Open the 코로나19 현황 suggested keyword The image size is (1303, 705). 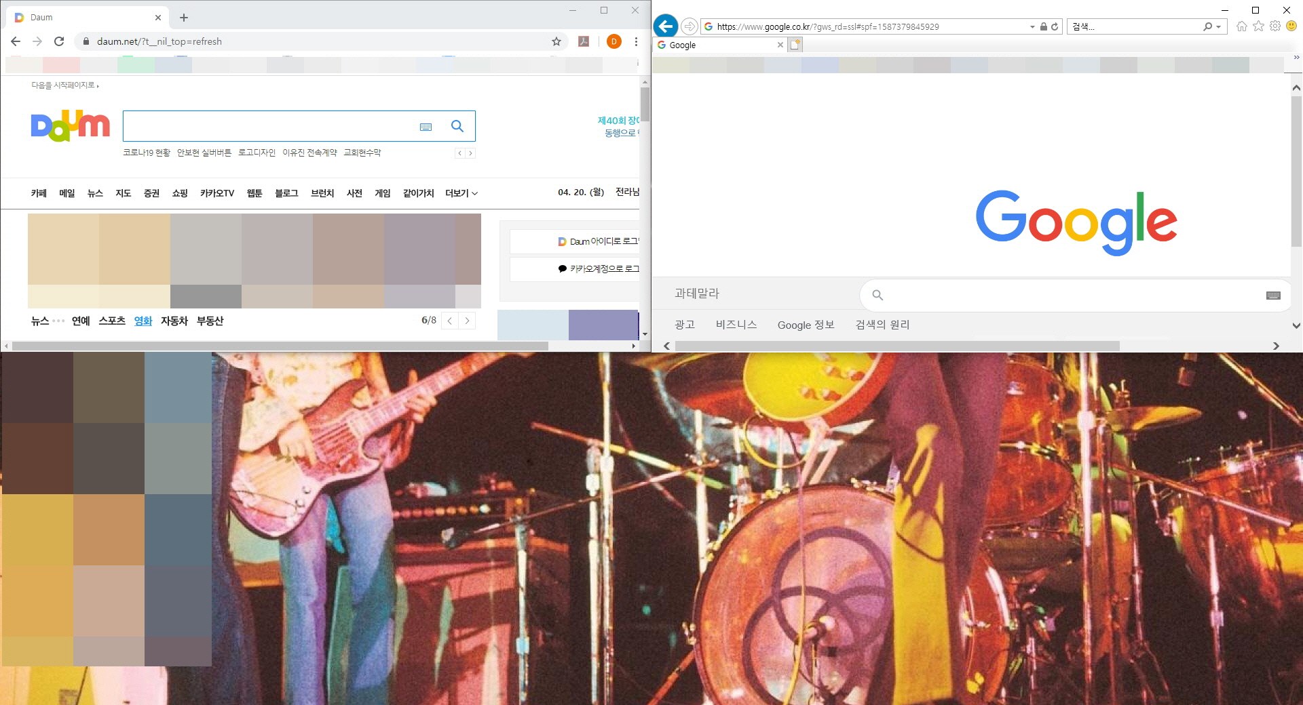click(x=147, y=153)
